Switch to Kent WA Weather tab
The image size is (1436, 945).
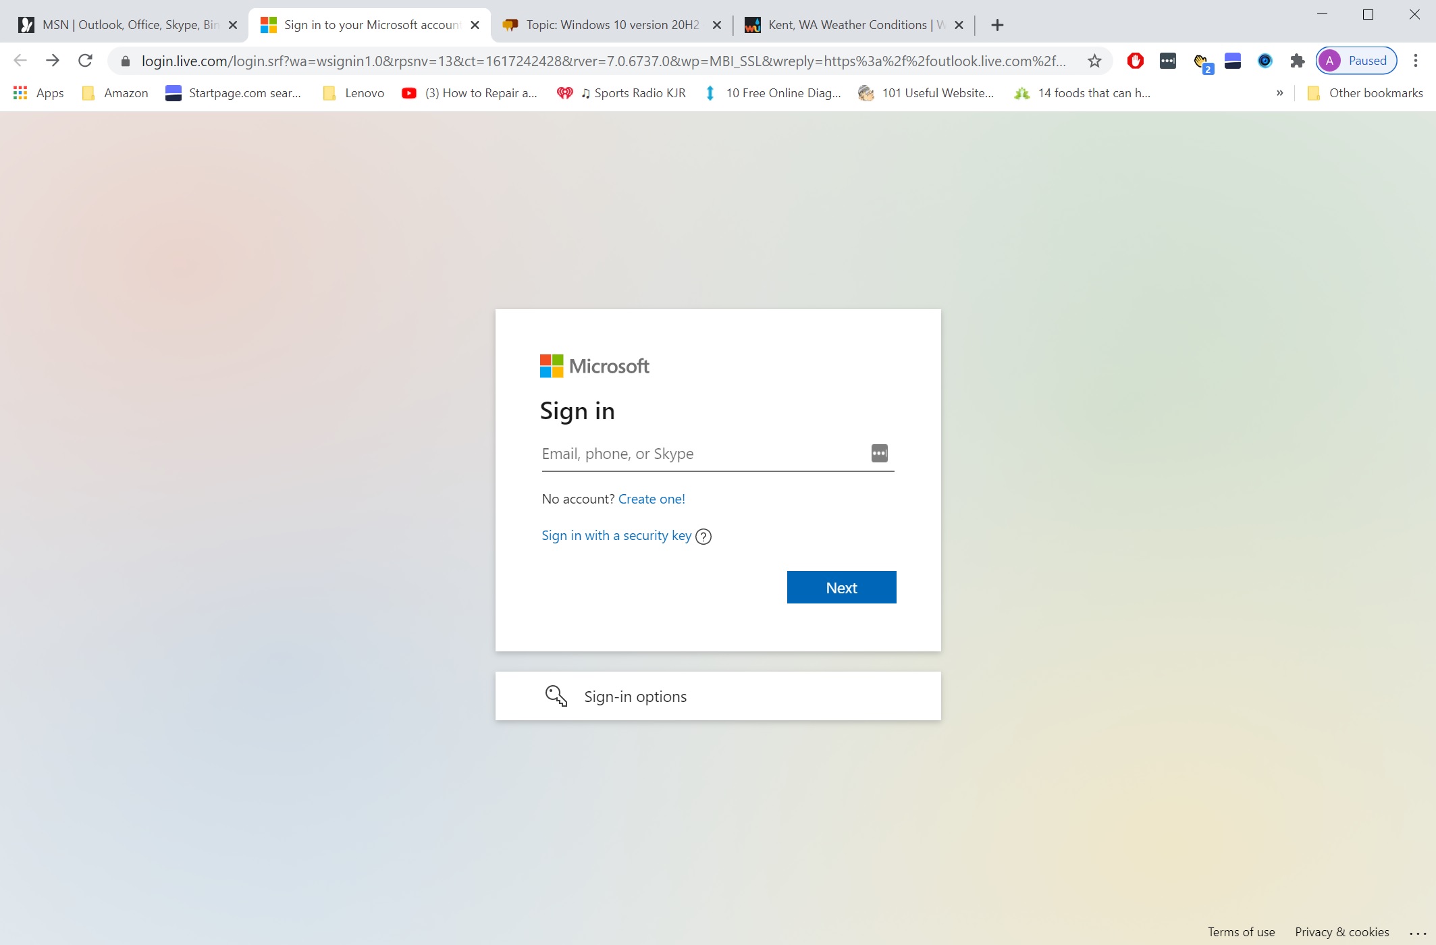coord(846,25)
